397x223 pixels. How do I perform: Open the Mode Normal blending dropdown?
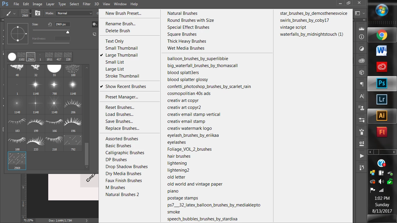pos(74,13)
